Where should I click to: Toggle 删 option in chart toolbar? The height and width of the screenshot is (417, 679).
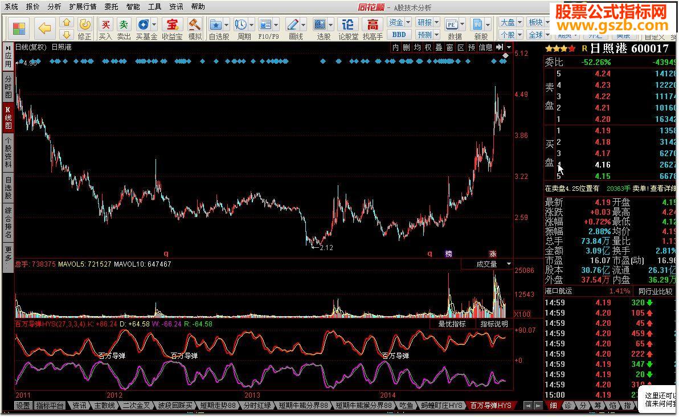coord(406,47)
